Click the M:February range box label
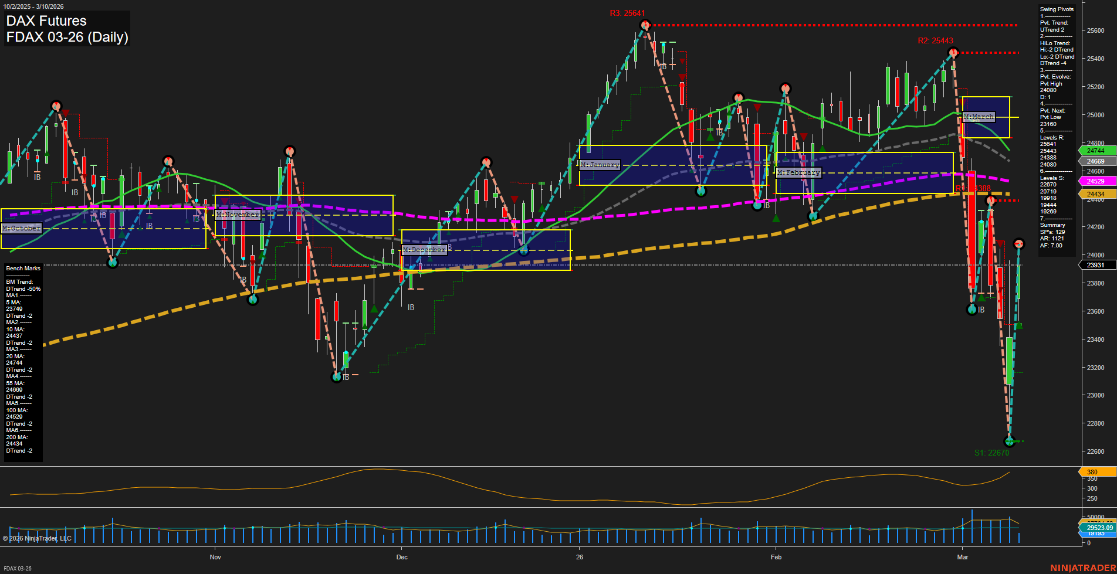Screen dimensions: 1117x574 click(799, 172)
